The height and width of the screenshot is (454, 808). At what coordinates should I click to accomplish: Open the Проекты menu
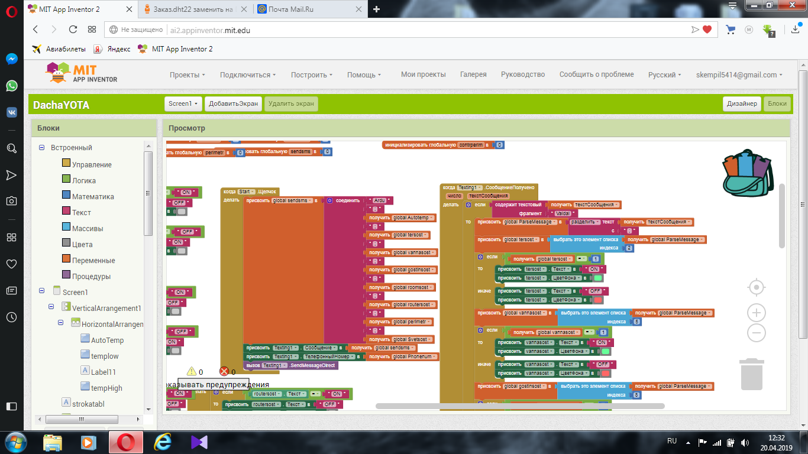(x=187, y=74)
